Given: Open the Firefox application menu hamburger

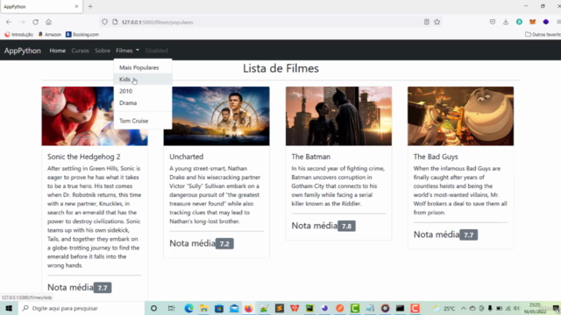Looking at the screenshot, I should (558, 22).
